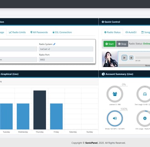Click the Account Summary pie chart icon
150x147 pixels.
[x=103, y=74]
